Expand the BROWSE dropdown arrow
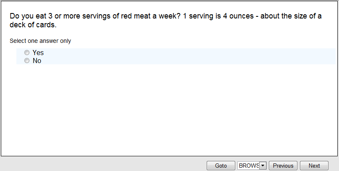 263,166
